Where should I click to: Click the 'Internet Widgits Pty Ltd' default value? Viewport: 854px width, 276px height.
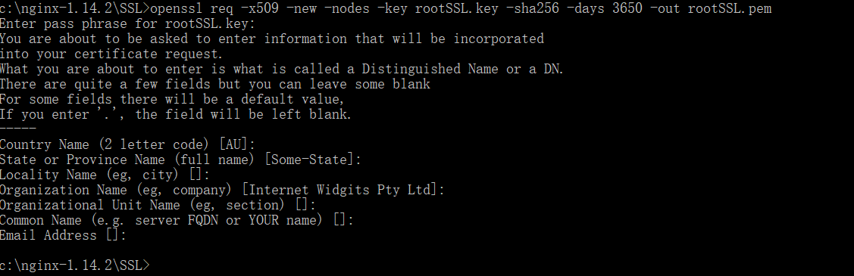(339, 190)
